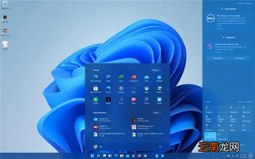The image size is (255, 159).
Task: Open Dell SupportAssist backup notification
Action: (x=229, y=22)
